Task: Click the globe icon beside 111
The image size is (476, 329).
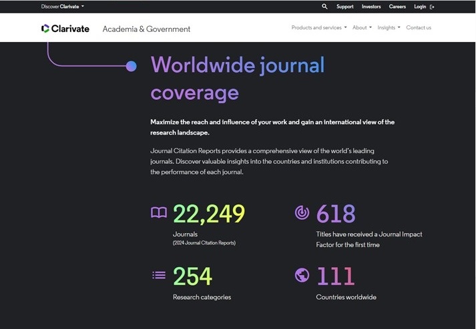Action: [302, 275]
